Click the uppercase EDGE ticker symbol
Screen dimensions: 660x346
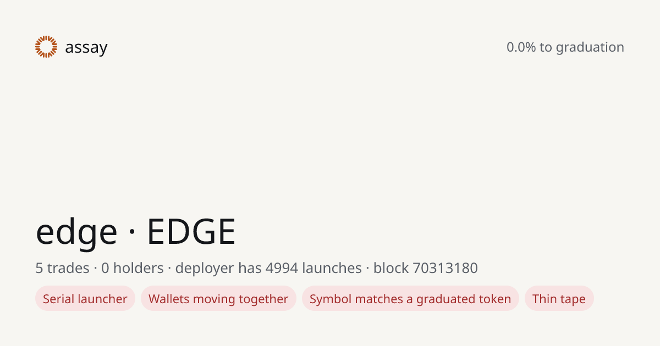191,232
